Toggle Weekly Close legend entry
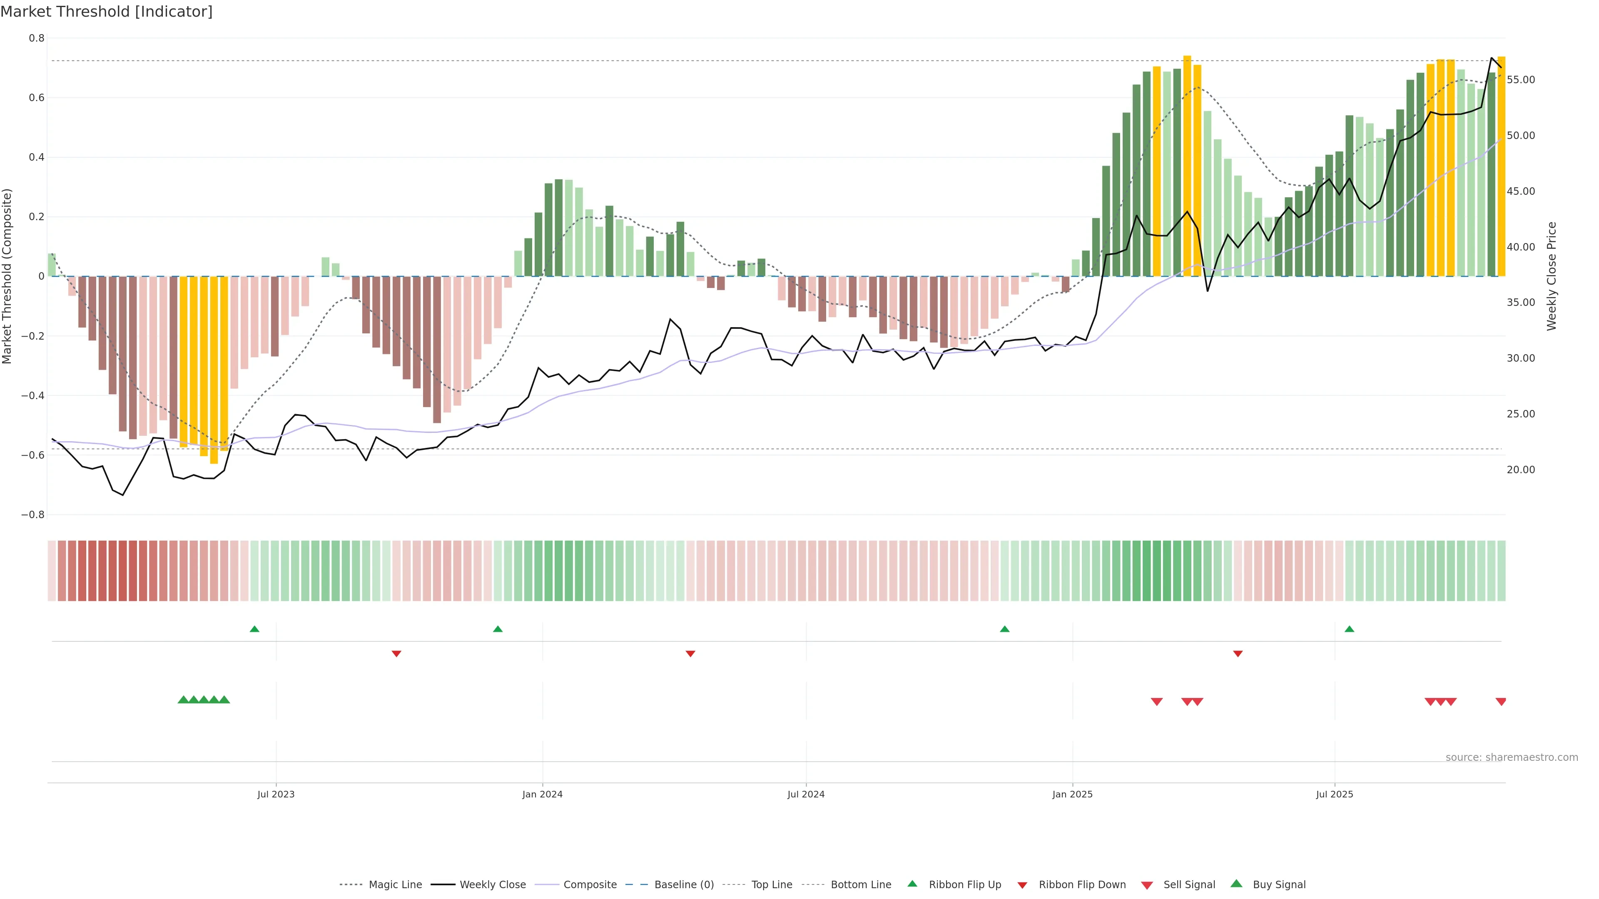The image size is (1599, 899). [492, 885]
